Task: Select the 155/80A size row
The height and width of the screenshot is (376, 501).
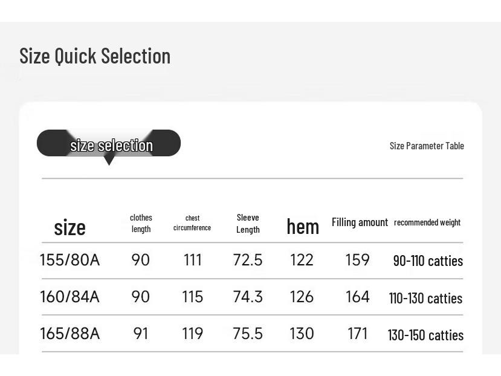Action: (x=69, y=260)
